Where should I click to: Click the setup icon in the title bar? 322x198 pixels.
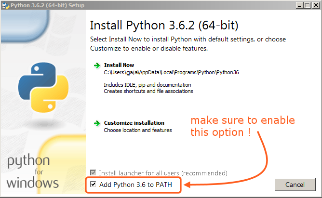[5, 5]
